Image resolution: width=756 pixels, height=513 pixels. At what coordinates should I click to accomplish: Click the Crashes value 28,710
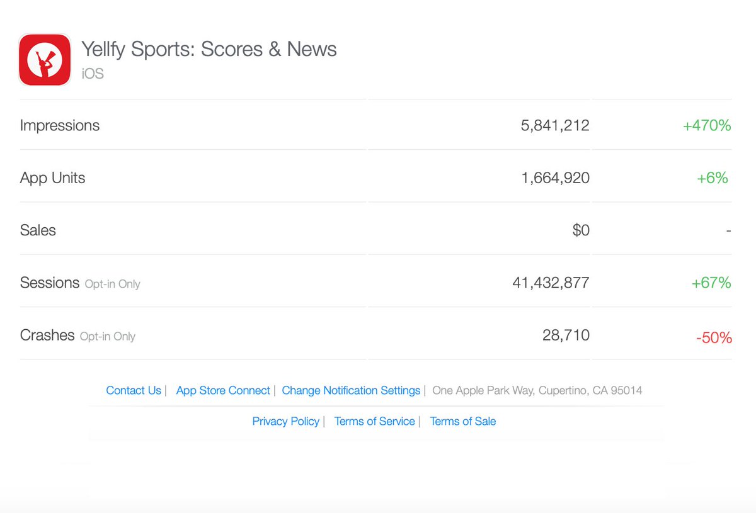pos(566,335)
